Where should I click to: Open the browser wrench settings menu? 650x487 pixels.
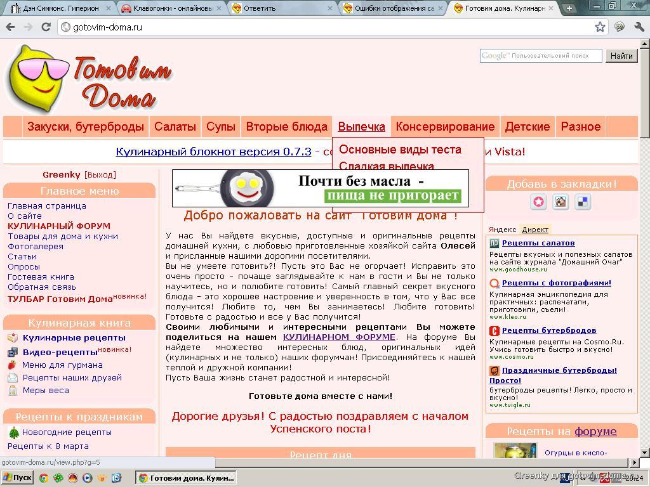(639, 27)
